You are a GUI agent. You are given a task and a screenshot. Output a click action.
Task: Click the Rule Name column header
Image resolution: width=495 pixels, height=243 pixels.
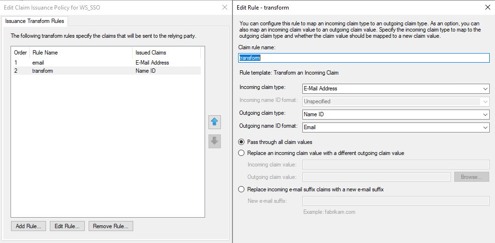click(x=81, y=53)
